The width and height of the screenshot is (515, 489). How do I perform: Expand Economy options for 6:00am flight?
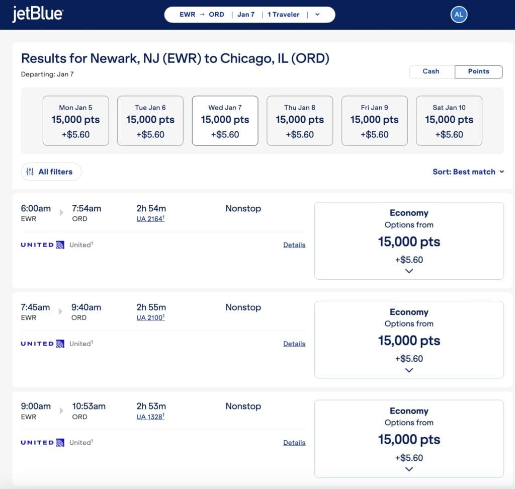[409, 271]
